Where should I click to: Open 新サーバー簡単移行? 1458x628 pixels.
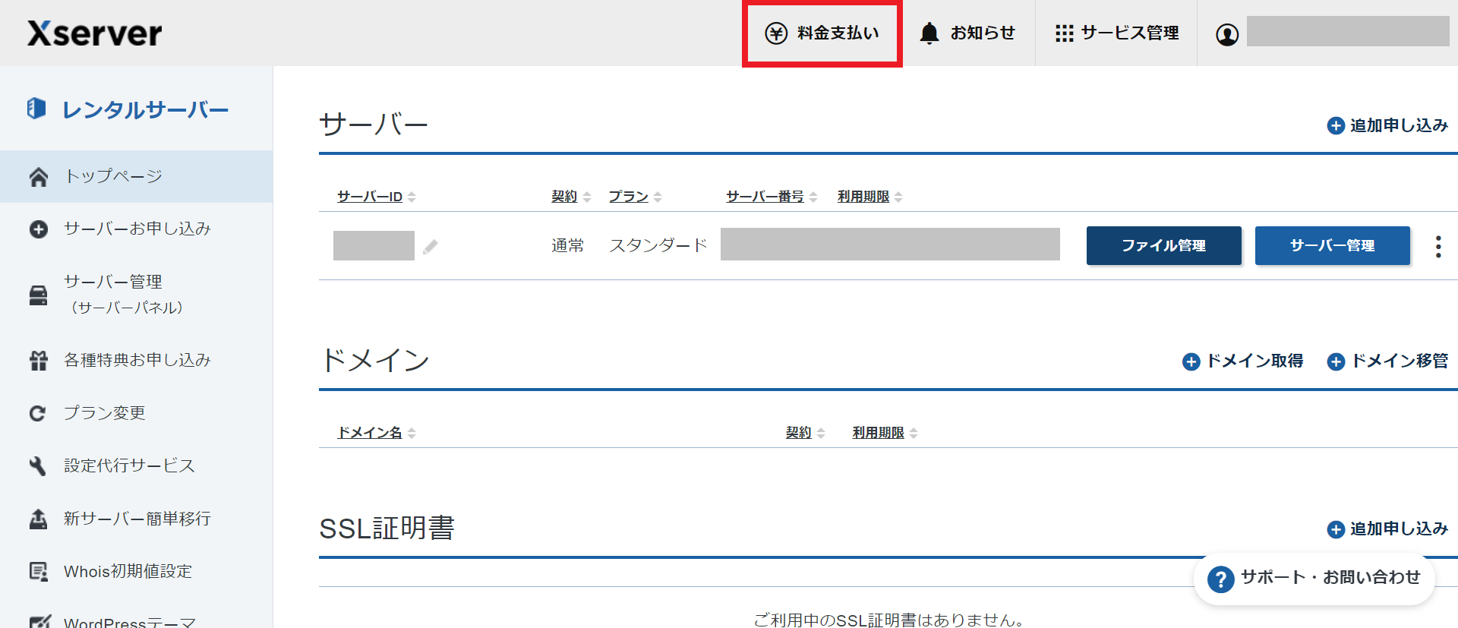coord(136,519)
